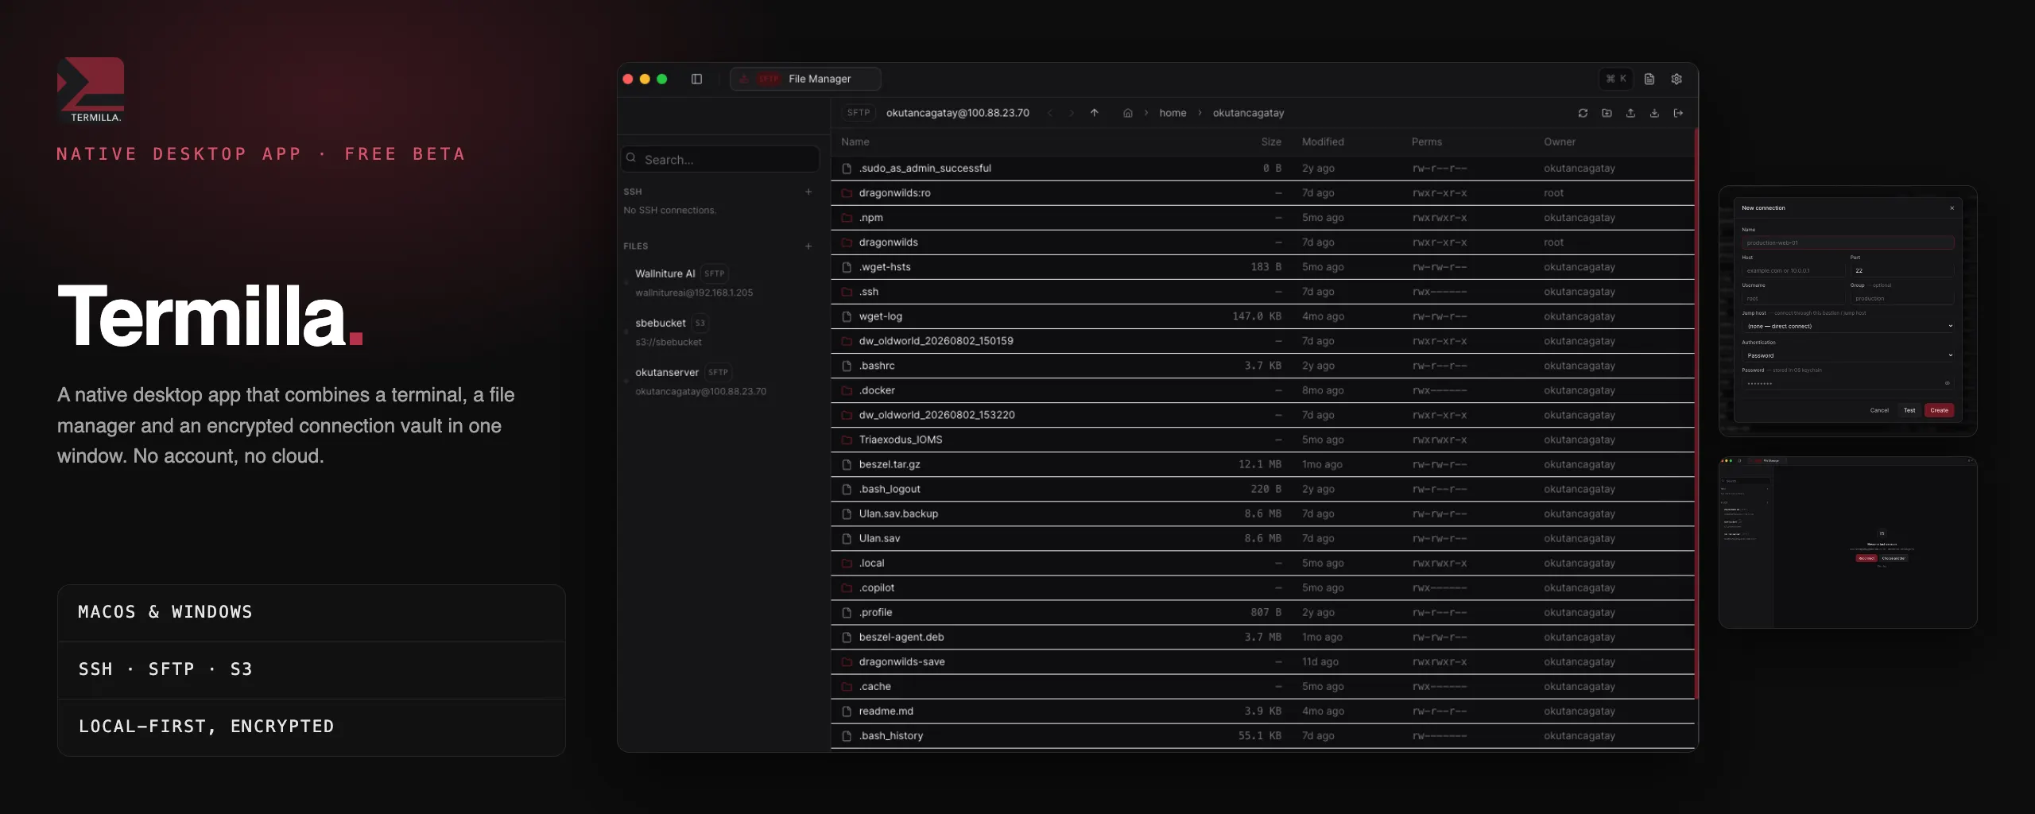Open the .docker folder
Viewport: 2035px width, 814px height.
pos(1262,390)
